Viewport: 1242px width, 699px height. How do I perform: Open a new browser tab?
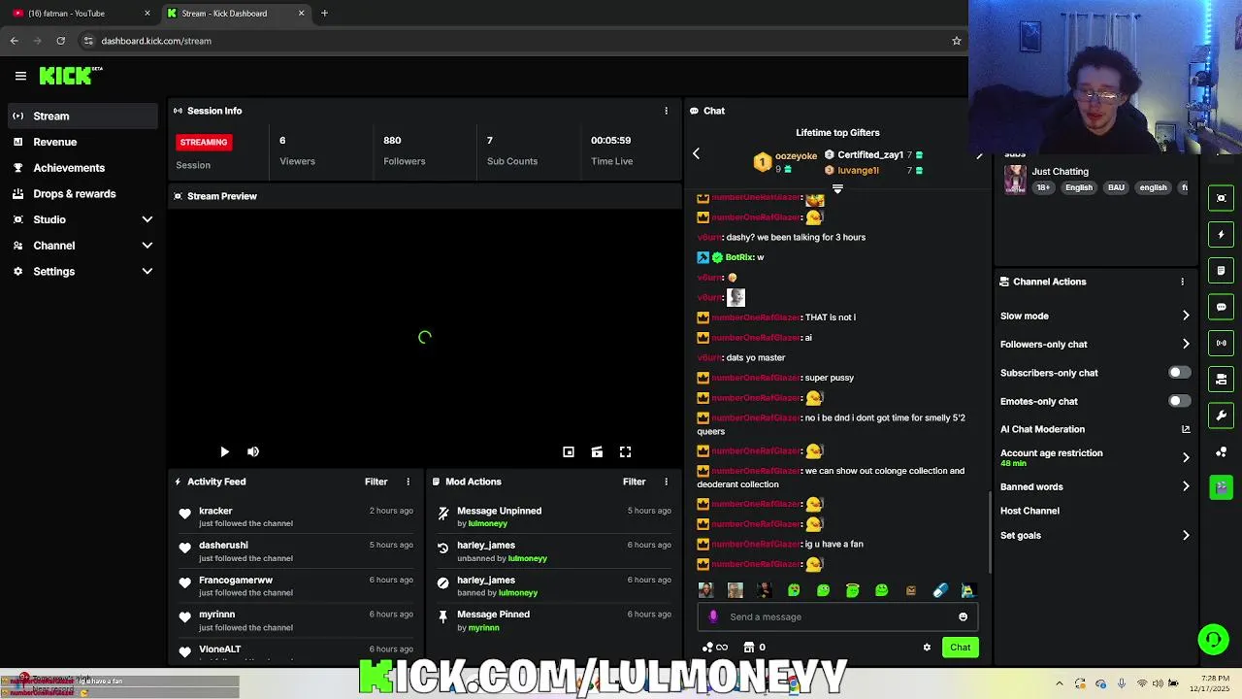pyautogui.click(x=324, y=14)
